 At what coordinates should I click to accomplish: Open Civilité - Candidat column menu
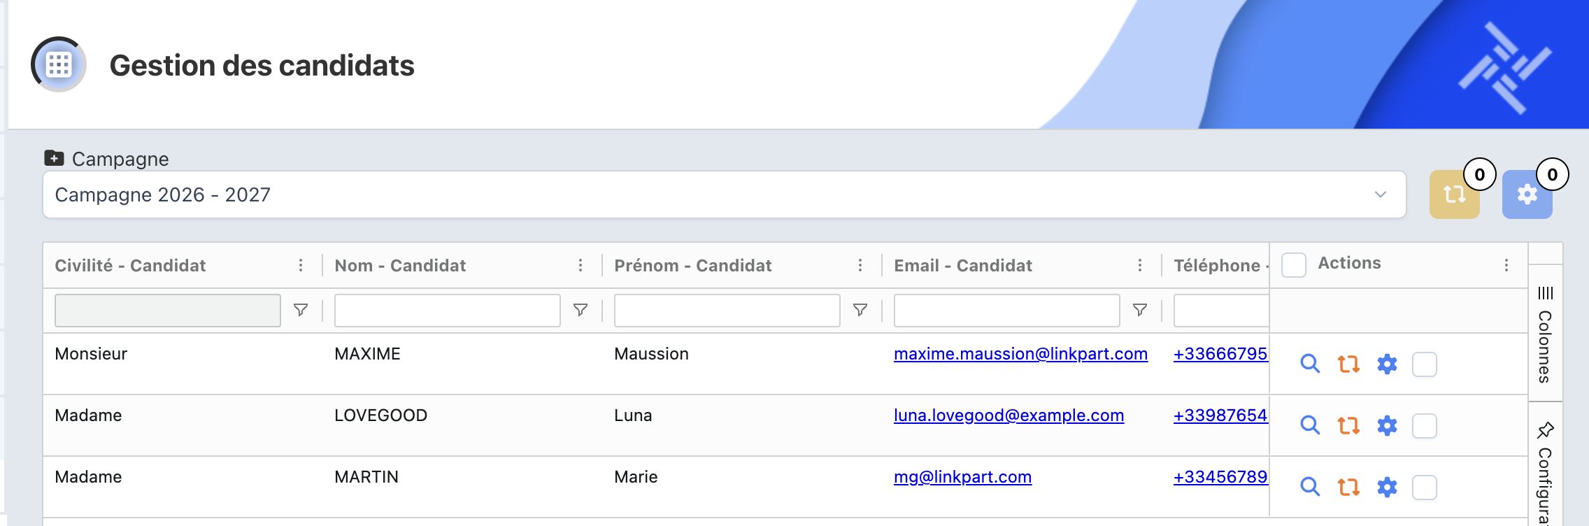(301, 265)
